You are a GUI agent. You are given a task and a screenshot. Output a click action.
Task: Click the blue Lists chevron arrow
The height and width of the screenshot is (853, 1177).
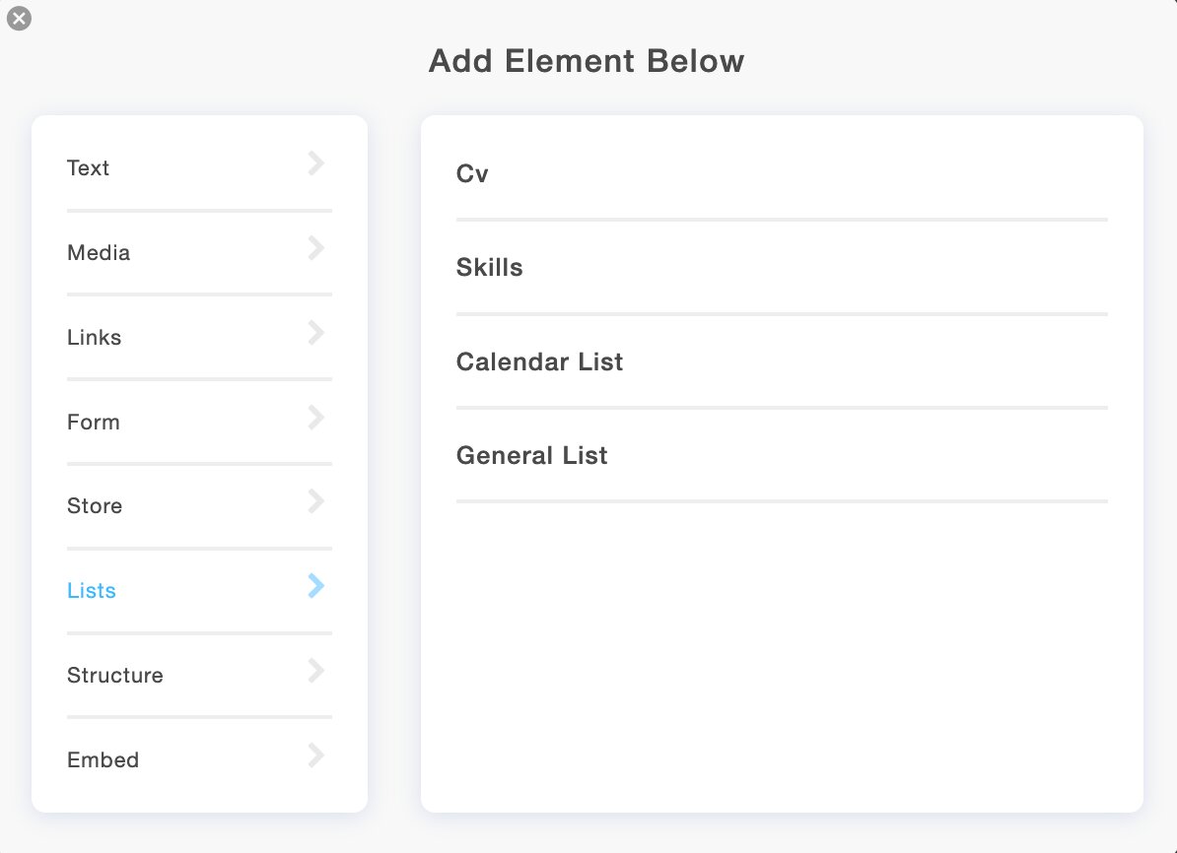click(316, 586)
